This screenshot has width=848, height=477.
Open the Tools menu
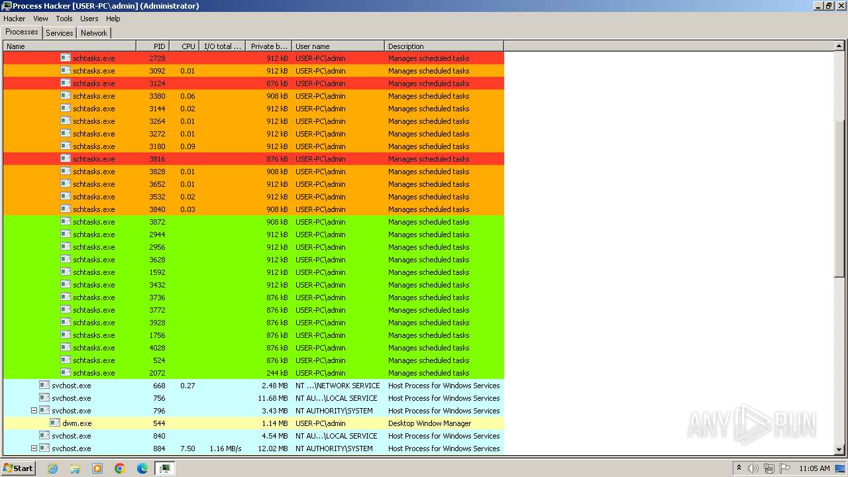tap(64, 19)
